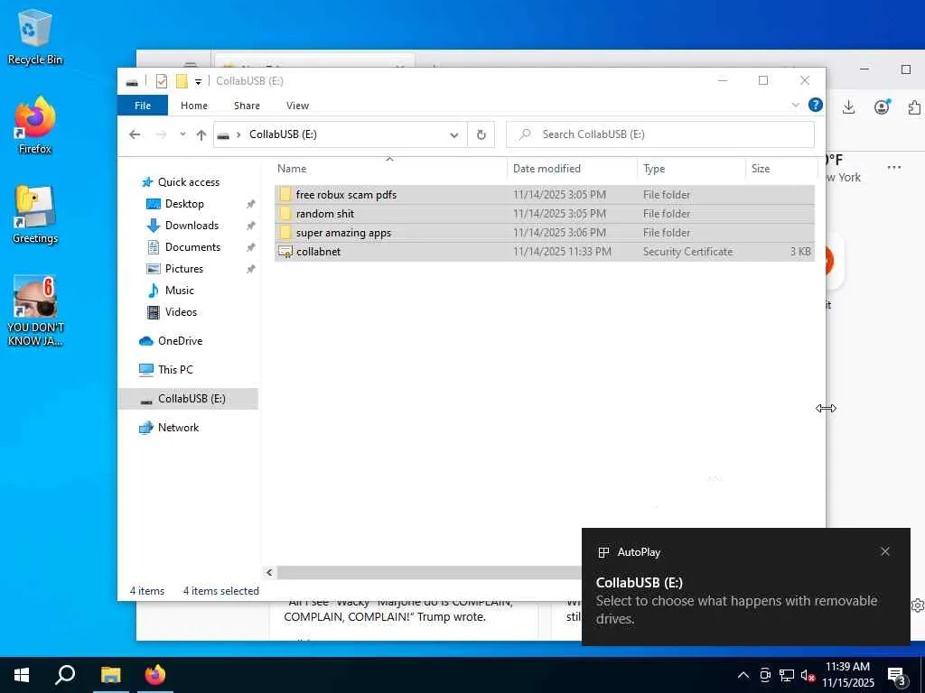
Task: Sort files by the Type column
Action: click(x=691, y=169)
